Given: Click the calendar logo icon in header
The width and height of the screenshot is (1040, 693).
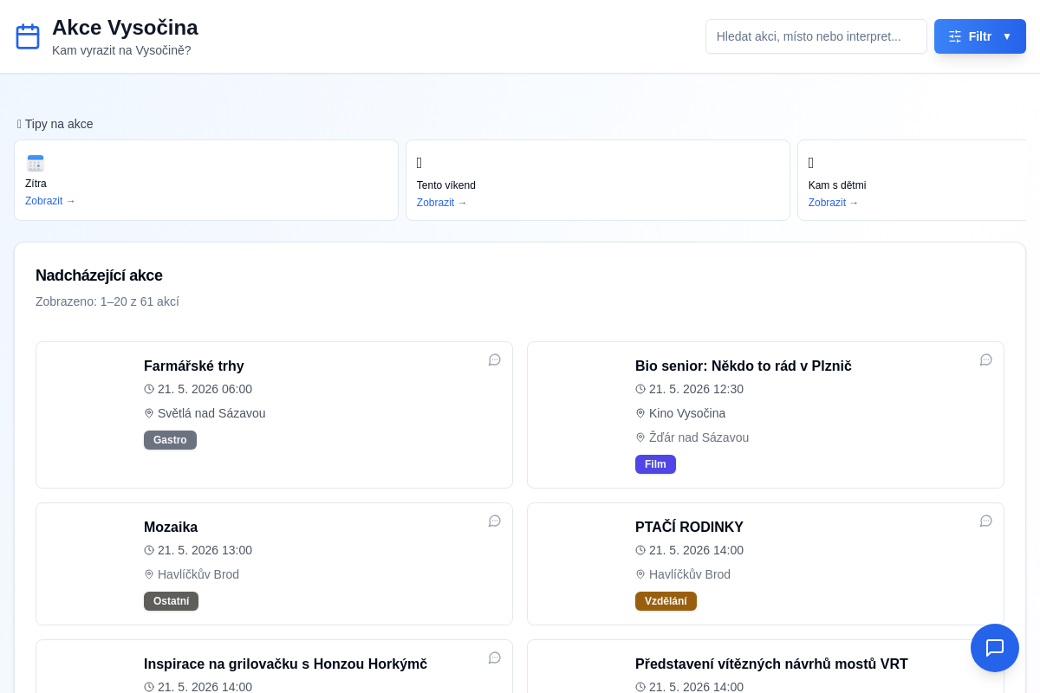Looking at the screenshot, I should (x=28, y=36).
